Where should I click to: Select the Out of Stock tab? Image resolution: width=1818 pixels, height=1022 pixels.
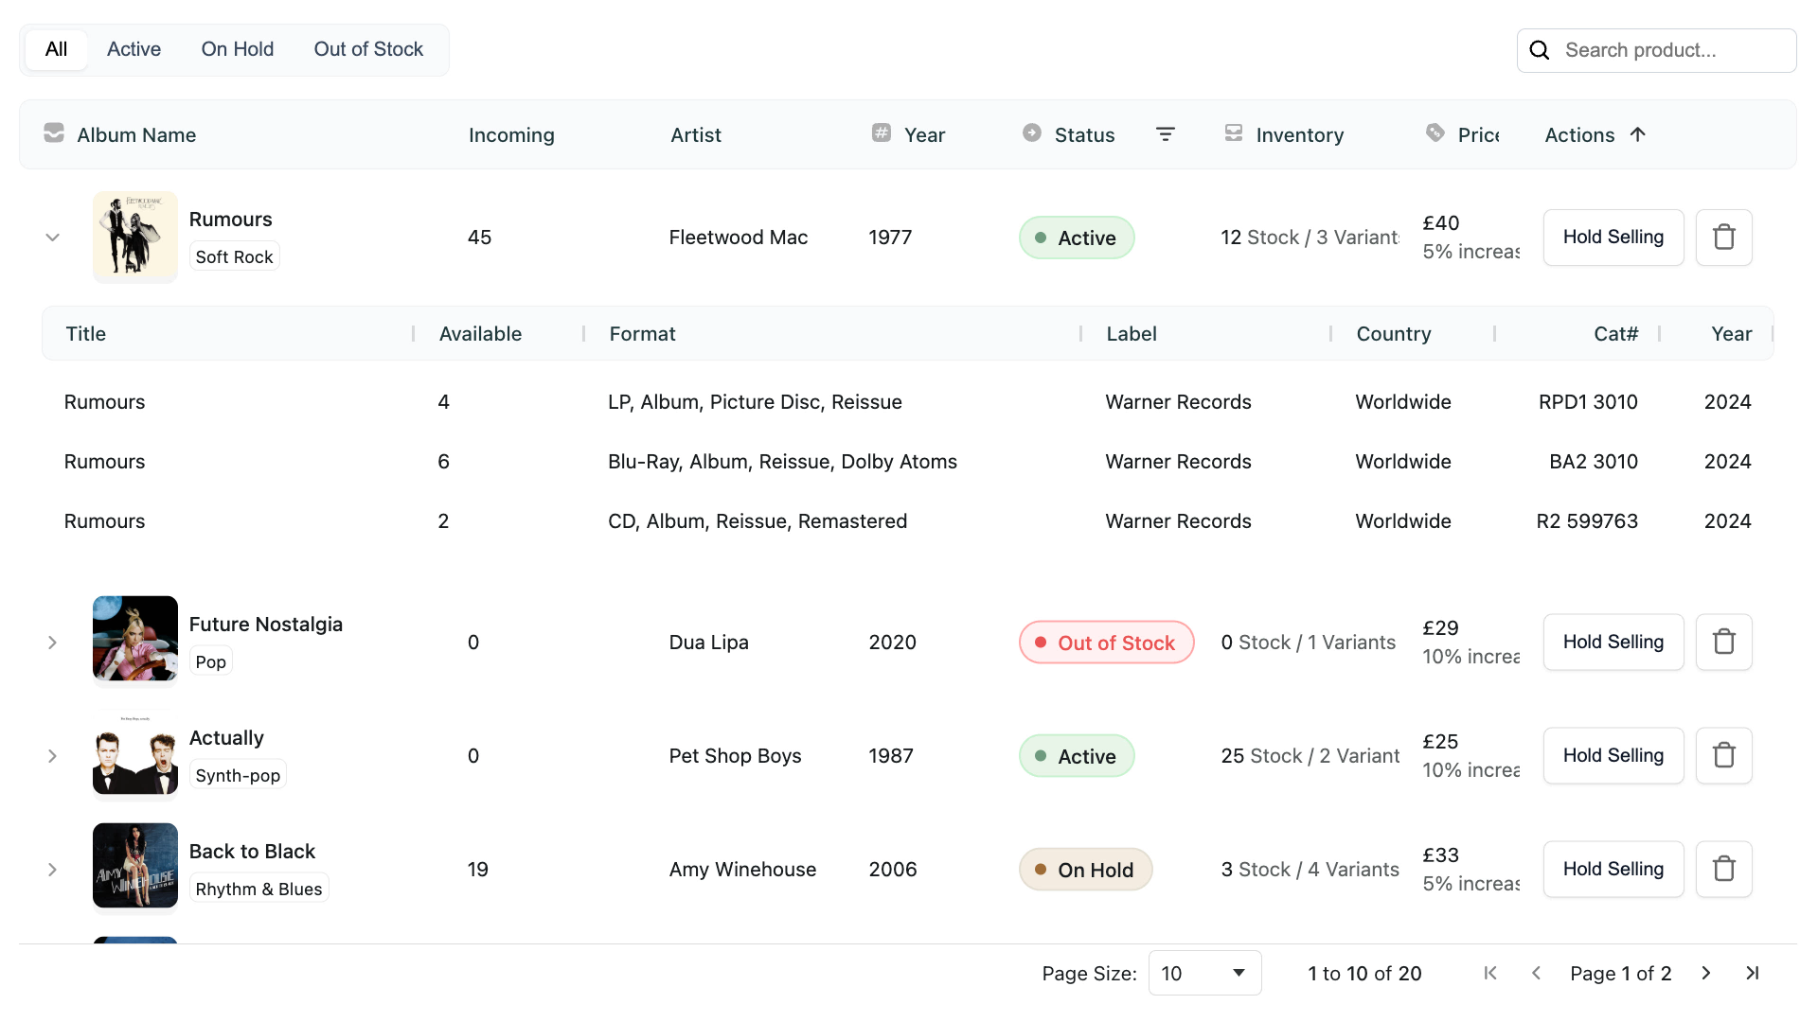click(368, 49)
